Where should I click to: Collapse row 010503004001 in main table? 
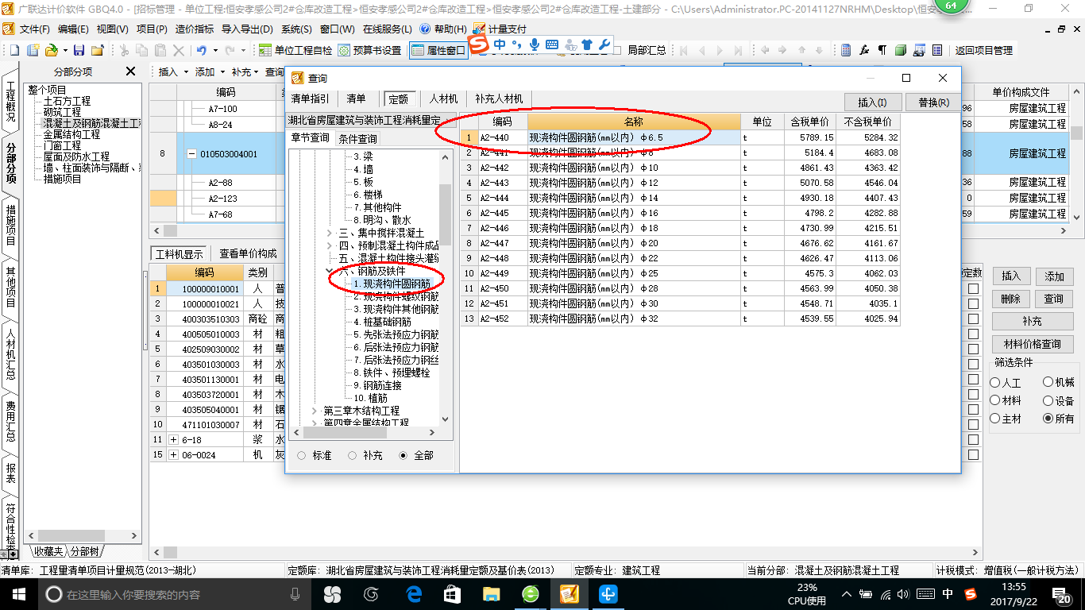point(191,154)
